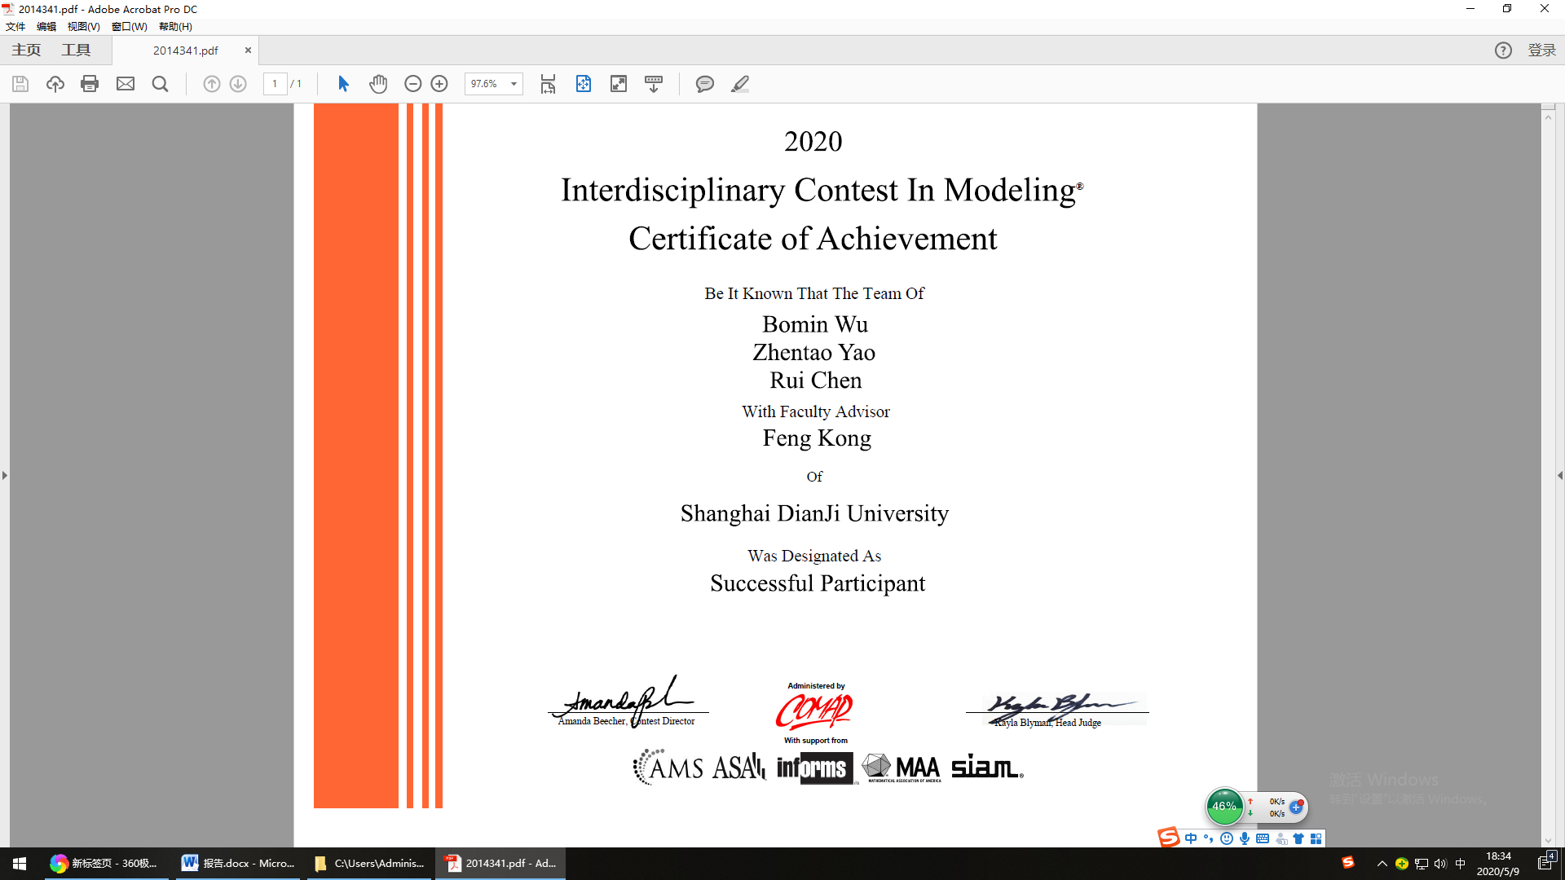The width and height of the screenshot is (1565, 880).
Task: Click the page number input field
Action: pyautogui.click(x=275, y=84)
